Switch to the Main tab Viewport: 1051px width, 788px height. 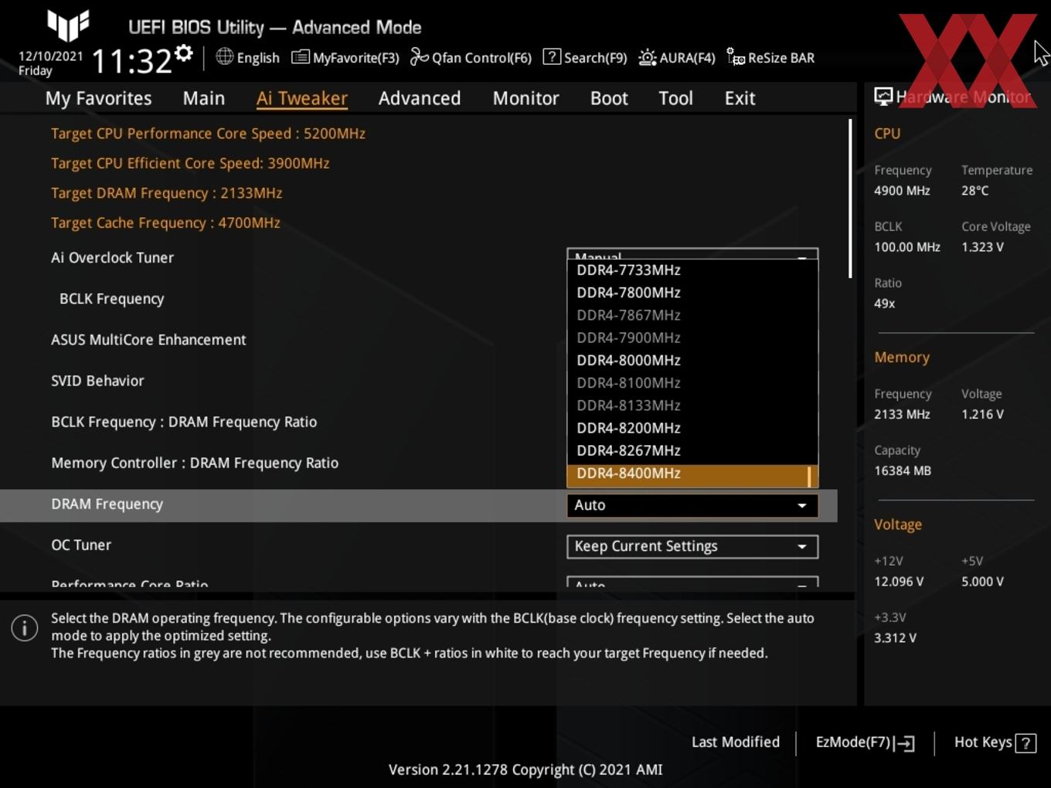pos(204,98)
